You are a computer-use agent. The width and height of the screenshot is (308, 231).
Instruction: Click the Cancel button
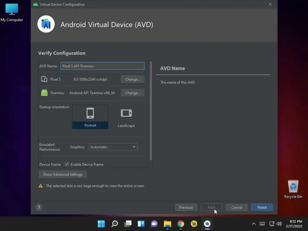pyautogui.click(x=237, y=208)
